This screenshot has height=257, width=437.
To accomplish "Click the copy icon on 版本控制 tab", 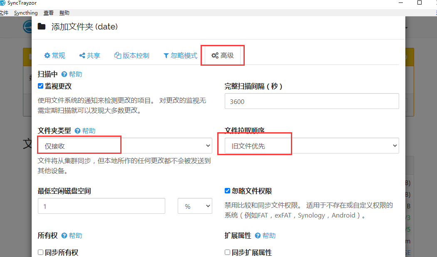I will 117,56.
